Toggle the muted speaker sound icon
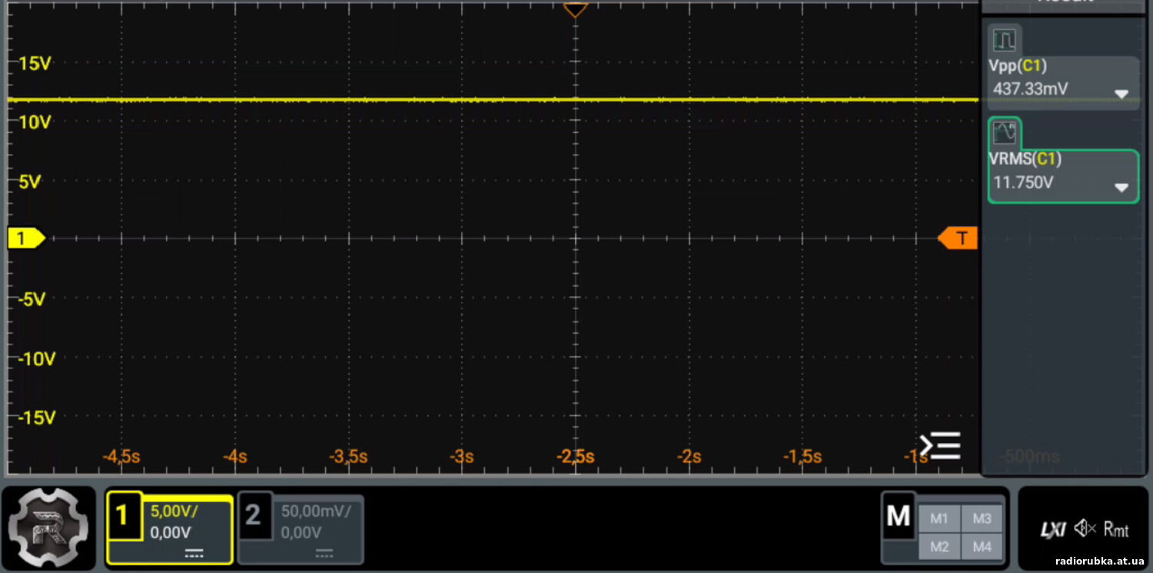The height and width of the screenshot is (573, 1153). (1085, 528)
